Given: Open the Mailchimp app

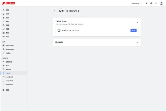Looking at the screenshot, I should 9,45.
